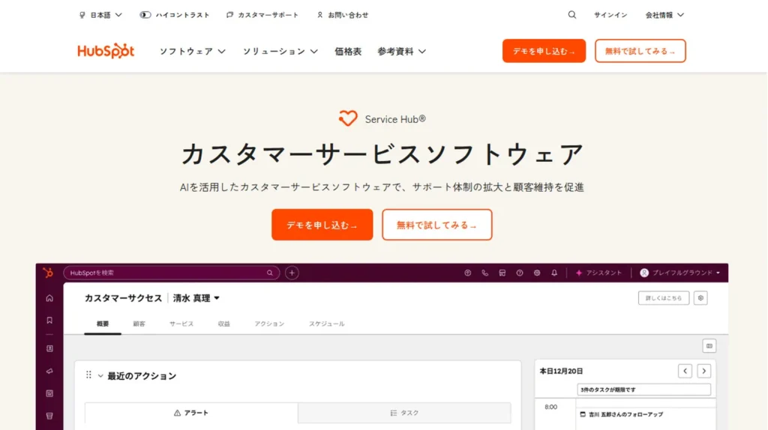The image size is (768, 430).
Task: Expand the 参考資料 resources menu
Action: 402,52
